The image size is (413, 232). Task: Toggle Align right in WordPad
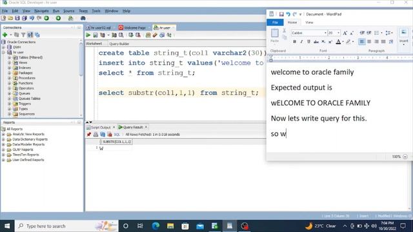376,41
